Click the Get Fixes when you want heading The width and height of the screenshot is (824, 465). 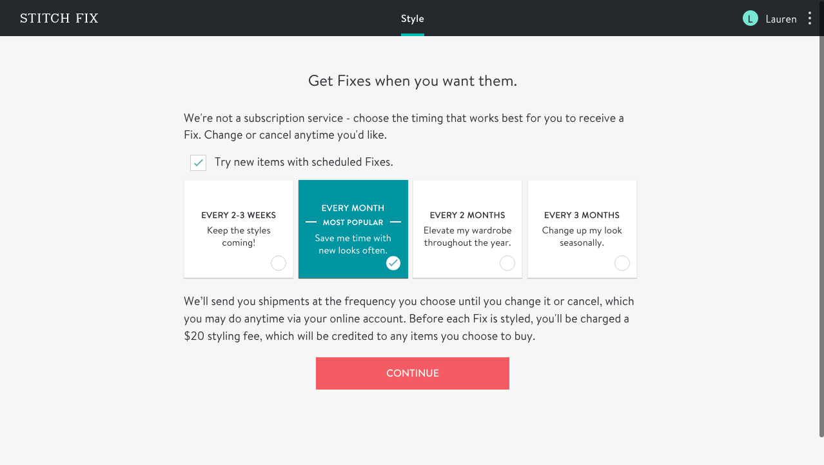pyautogui.click(x=413, y=81)
